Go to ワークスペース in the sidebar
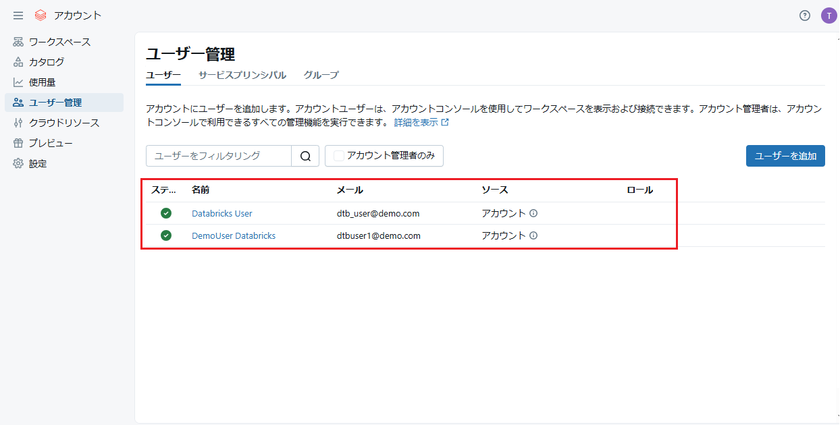The image size is (840, 425). 59,42
